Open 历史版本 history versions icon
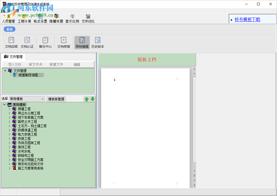The width and height of the screenshot is (277, 196). [x=98, y=40]
